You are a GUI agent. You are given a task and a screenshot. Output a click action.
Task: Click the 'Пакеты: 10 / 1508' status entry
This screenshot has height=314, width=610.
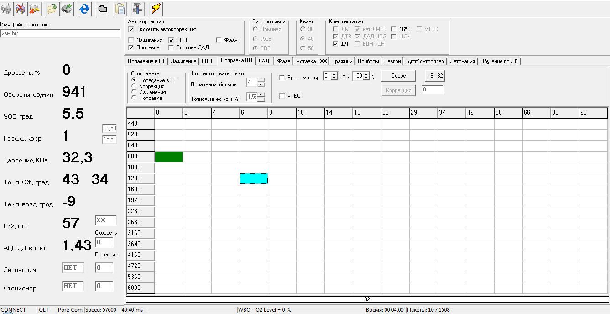[x=428, y=310]
